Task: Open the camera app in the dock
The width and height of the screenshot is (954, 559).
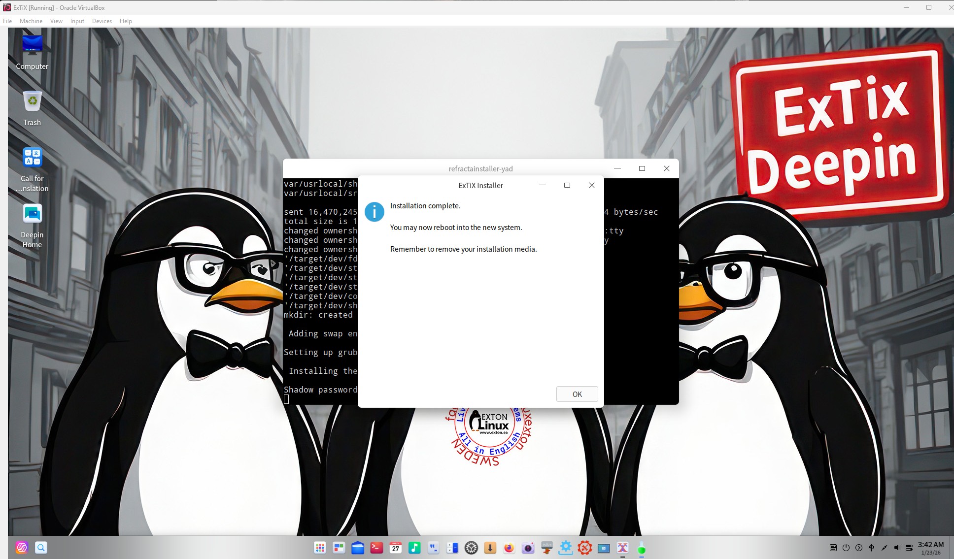Action: 528,548
